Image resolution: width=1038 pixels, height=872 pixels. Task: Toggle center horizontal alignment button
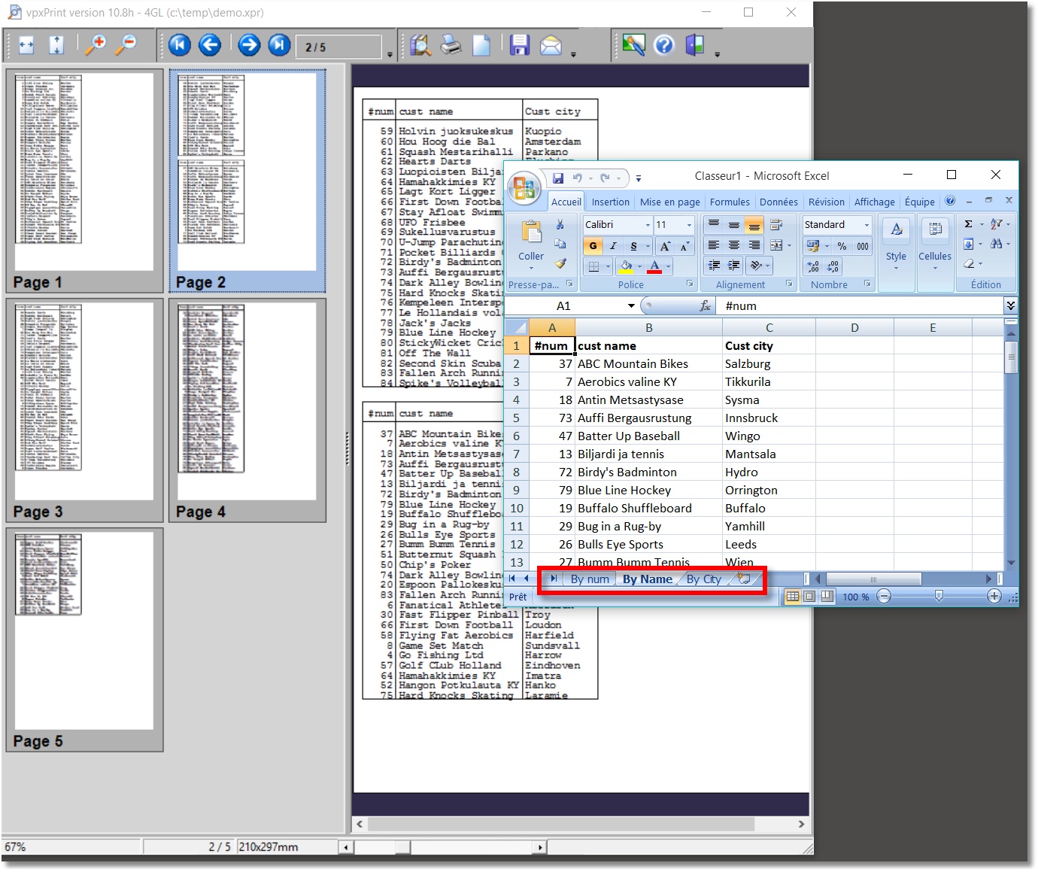point(733,245)
